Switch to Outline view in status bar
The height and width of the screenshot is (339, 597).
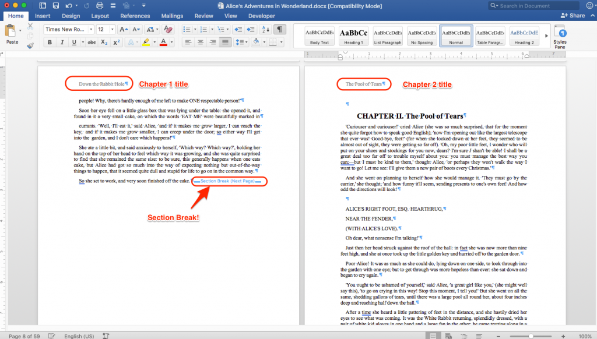pos(463,336)
